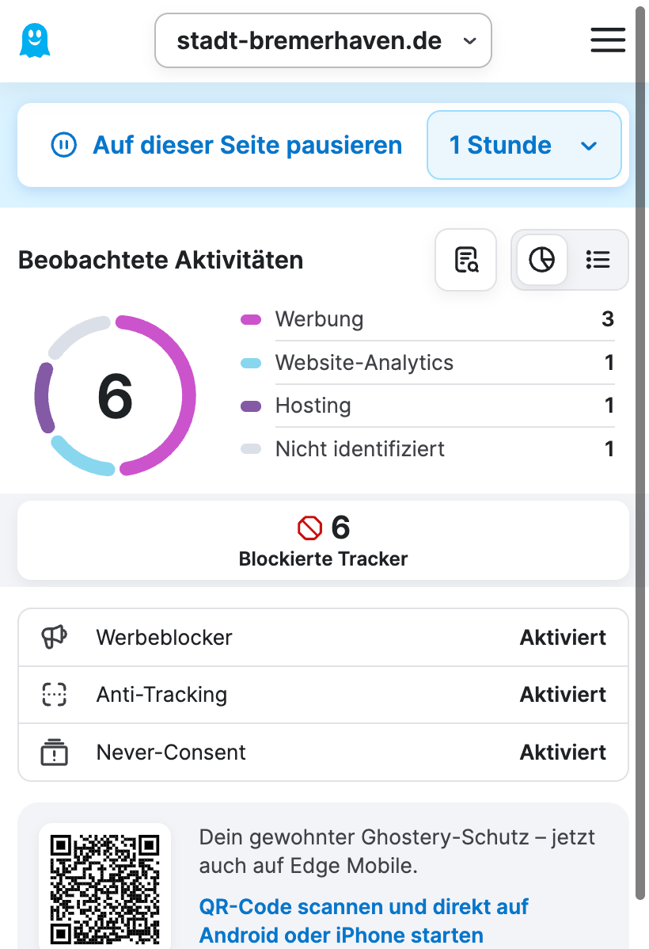This screenshot has height=949, width=649.
Task: Toggle Anti-Tracking Aktiviert status
Action: tap(563, 695)
